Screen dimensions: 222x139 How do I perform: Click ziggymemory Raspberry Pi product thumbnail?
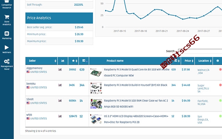coord(96,73)
